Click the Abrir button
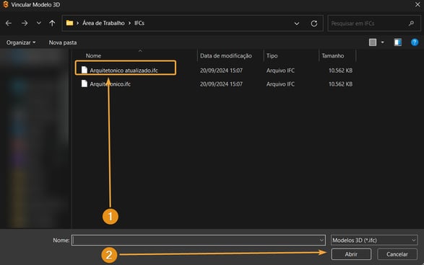This screenshot has width=424, height=265. coord(351,254)
